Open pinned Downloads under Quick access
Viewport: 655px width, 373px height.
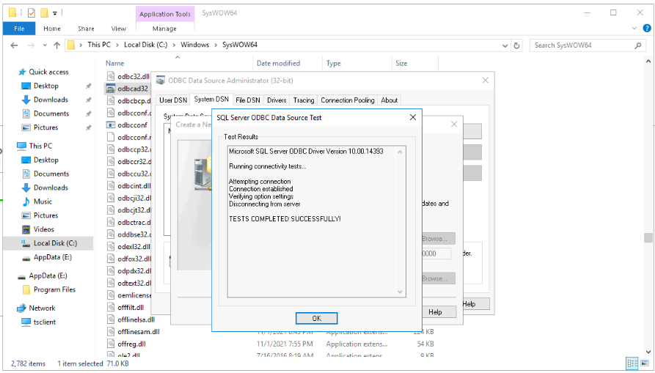pyautogui.click(x=51, y=100)
